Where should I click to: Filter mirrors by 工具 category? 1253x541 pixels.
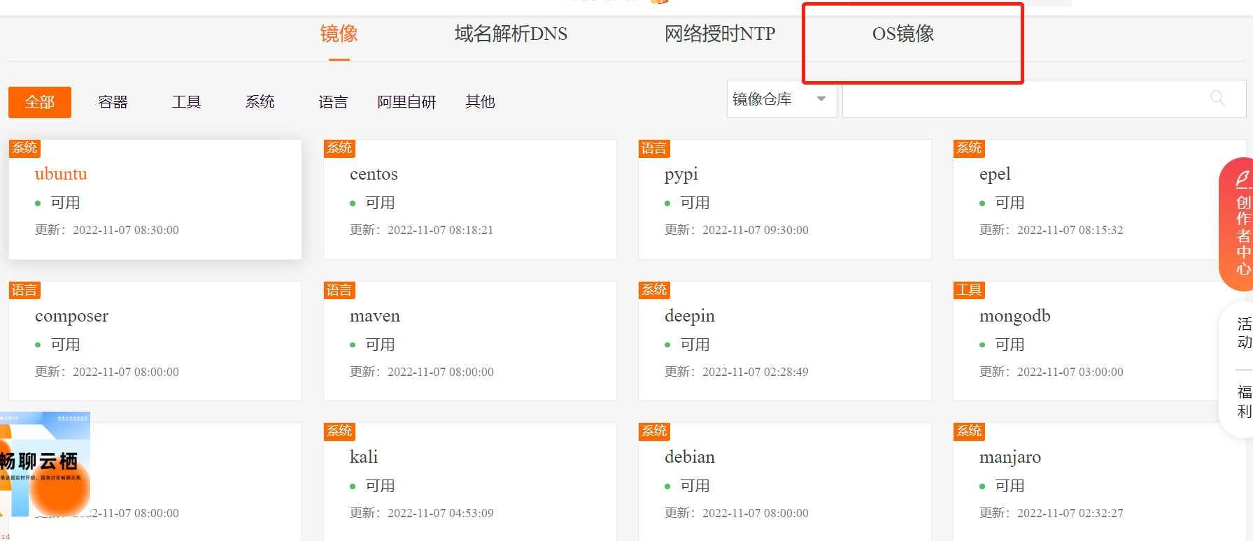[186, 102]
